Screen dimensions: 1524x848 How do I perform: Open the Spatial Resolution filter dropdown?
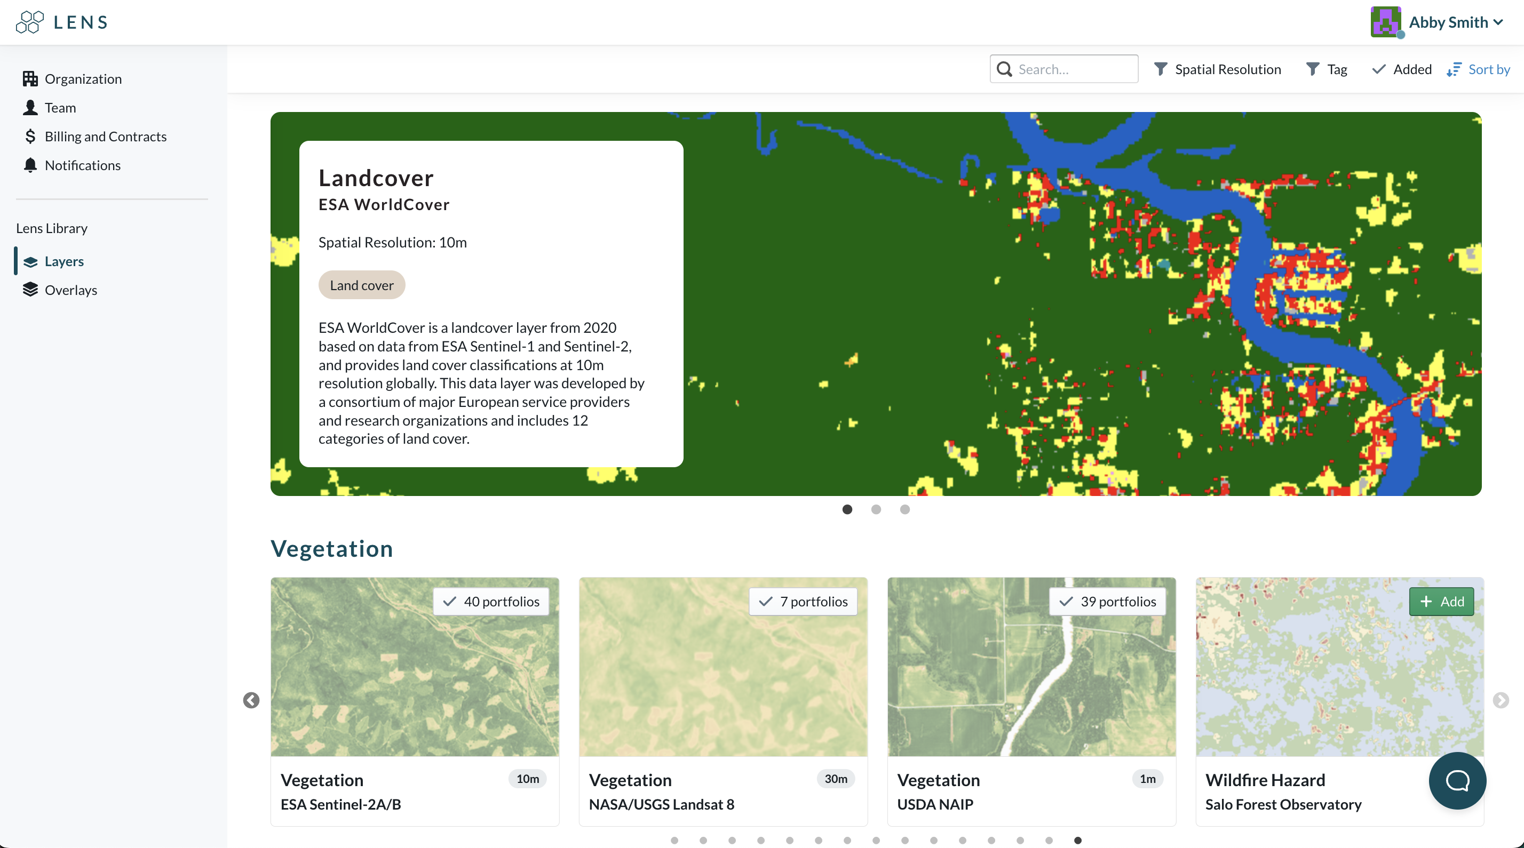coord(1218,69)
